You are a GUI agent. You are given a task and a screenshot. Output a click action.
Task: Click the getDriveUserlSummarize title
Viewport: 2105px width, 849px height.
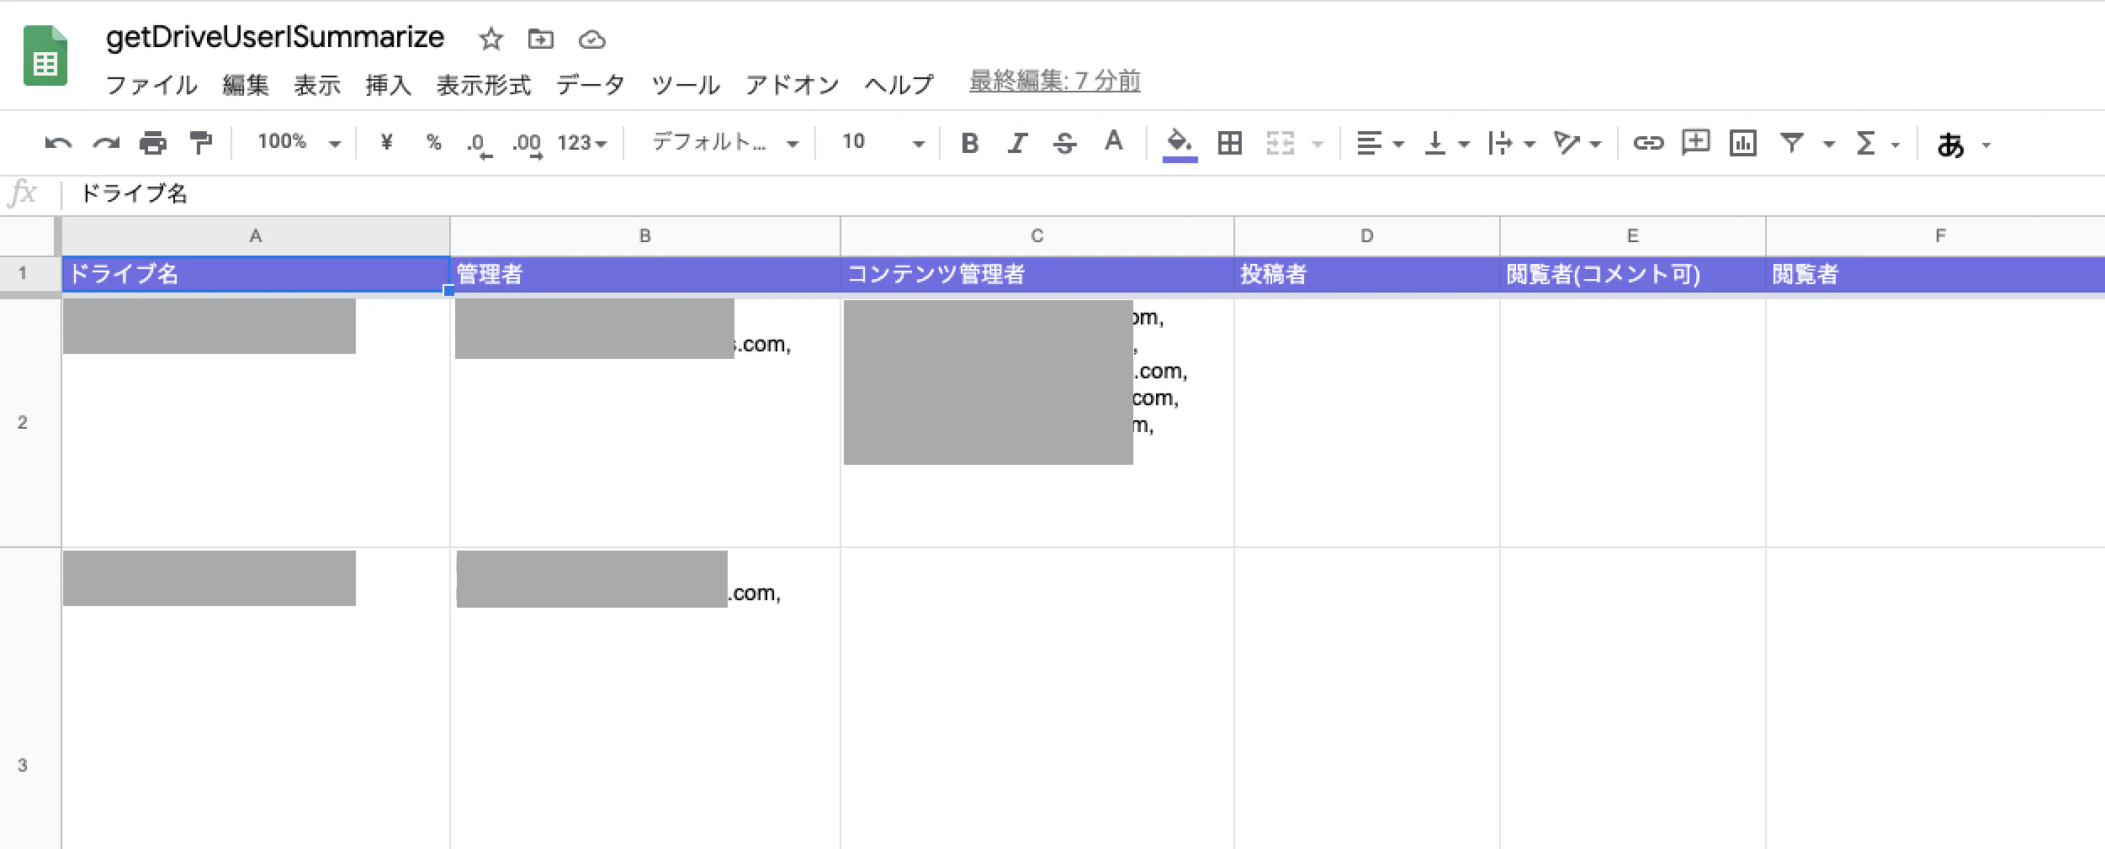point(275,38)
